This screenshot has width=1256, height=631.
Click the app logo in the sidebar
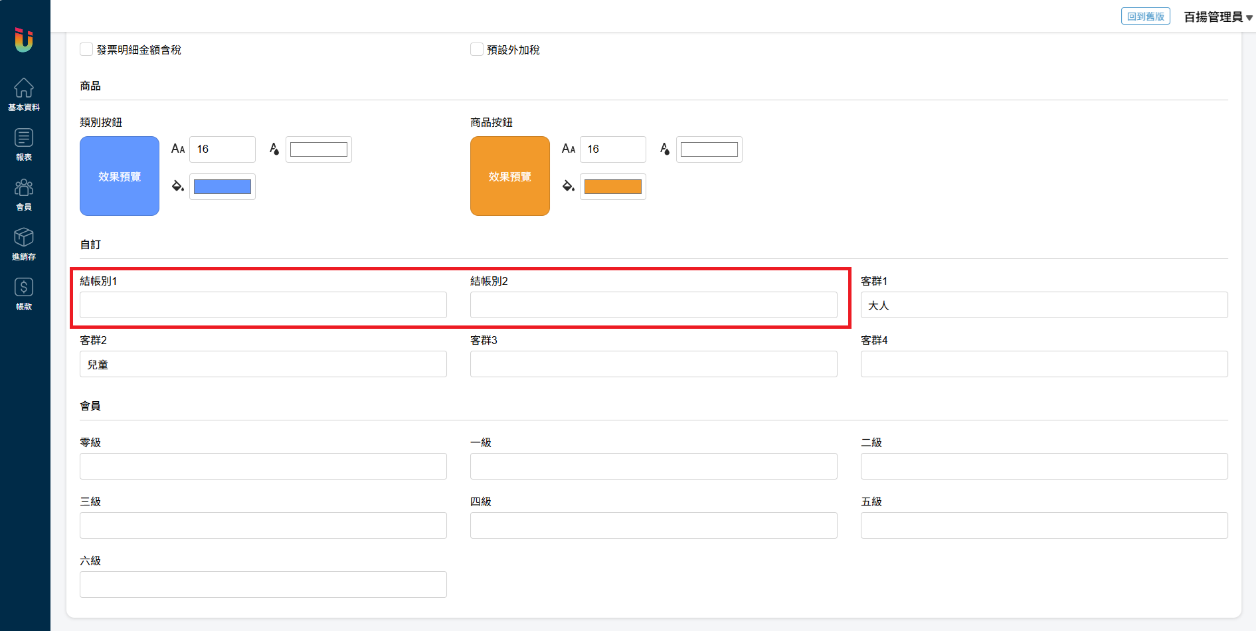24,40
